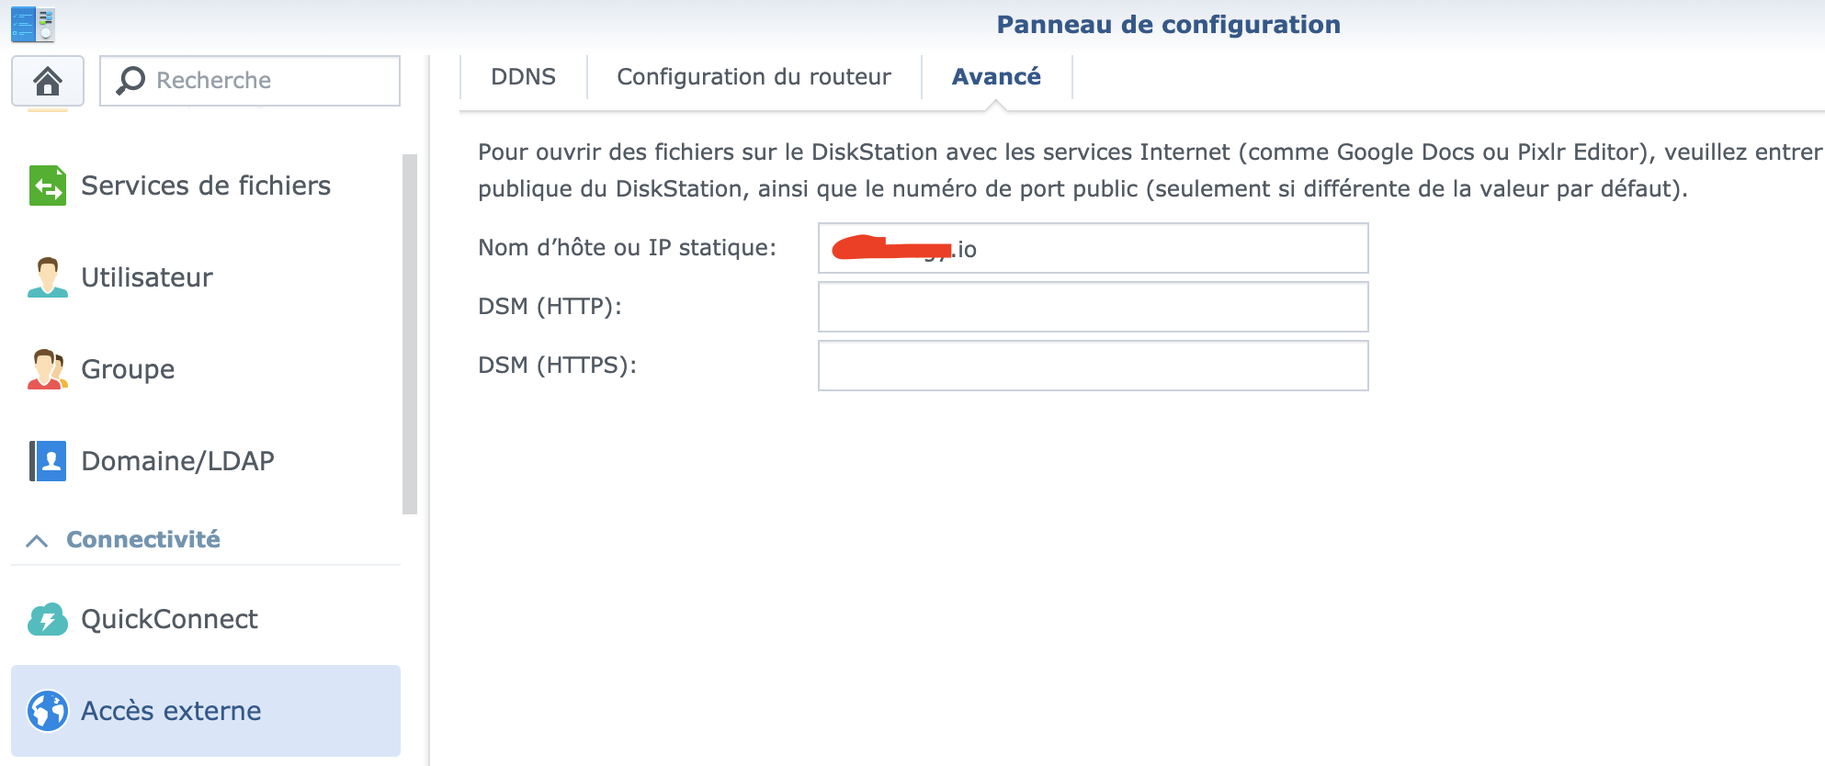Open the QuickConnect cloud icon
This screenshot has width=1825, height=766.
48,619
